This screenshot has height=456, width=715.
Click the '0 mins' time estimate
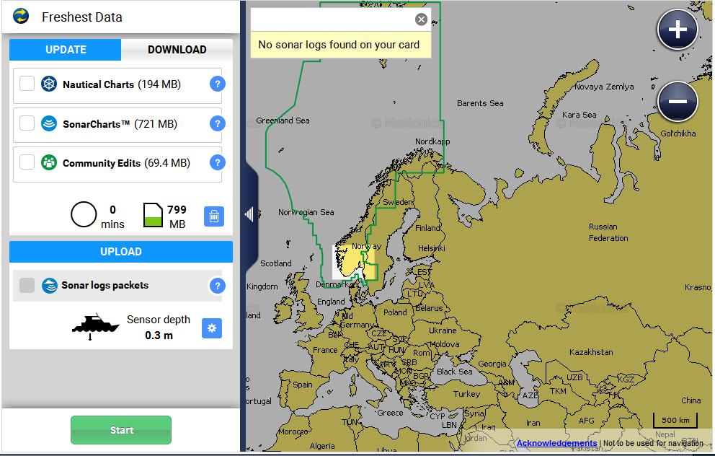tap(112, 217)
